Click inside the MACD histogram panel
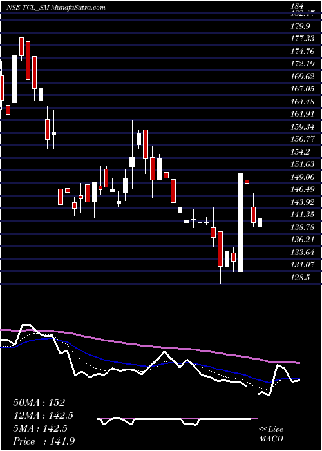This screenshot has width=322, height=451. click(177, 419)
